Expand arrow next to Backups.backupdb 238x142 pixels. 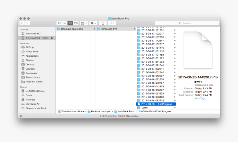[x=94, y=29]
